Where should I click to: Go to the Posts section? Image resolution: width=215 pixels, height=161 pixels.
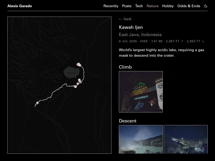127,6
